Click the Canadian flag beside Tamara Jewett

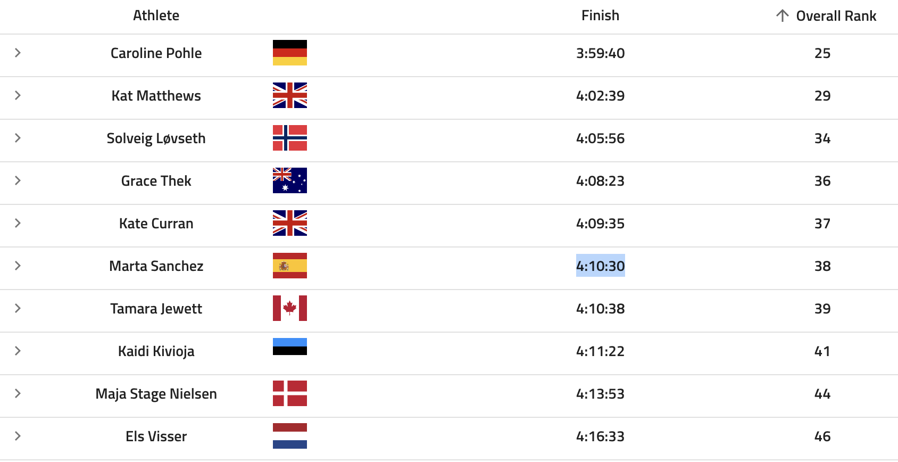click(x=290, y=308)
